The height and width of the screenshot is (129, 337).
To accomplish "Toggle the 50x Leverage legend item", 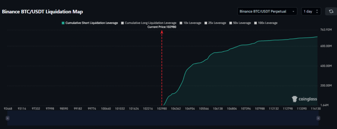I will [x=240, y=23].
